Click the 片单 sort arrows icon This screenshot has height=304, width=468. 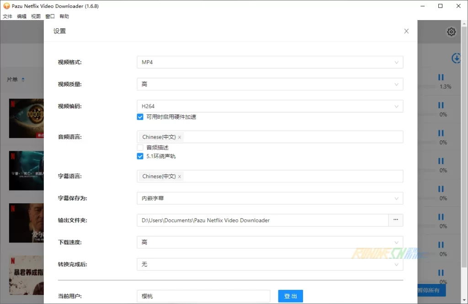23,80
